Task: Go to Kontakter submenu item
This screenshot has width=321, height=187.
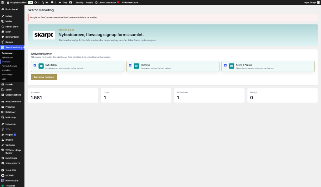Action: [6, 70]
